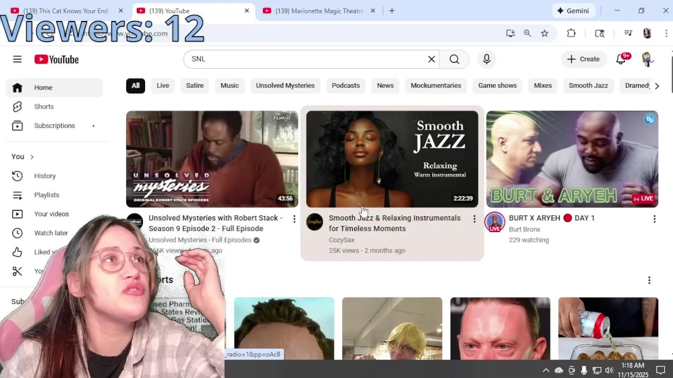Open Shorts in the sidebar
The image size is (673, 378).
click(x=54, y=107)
